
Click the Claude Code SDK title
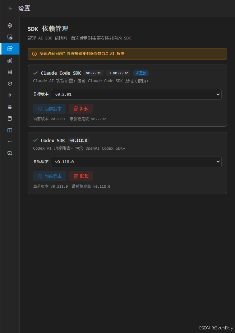[x=61, y=73]
